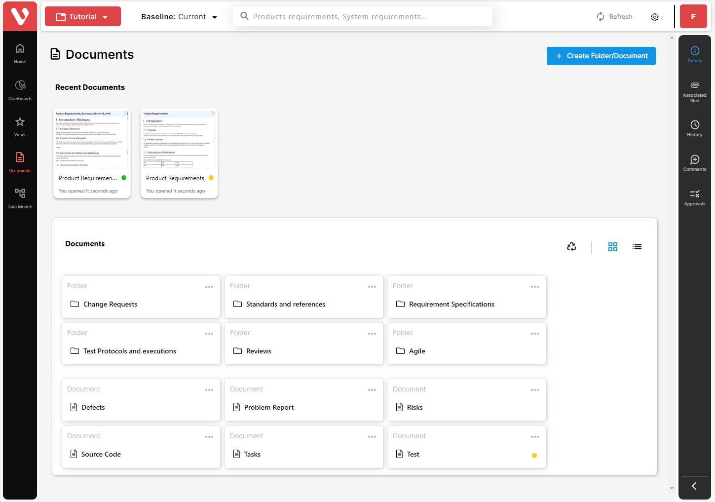Click the Refresh button
The image size is (715, 502).
click(614, 17)
